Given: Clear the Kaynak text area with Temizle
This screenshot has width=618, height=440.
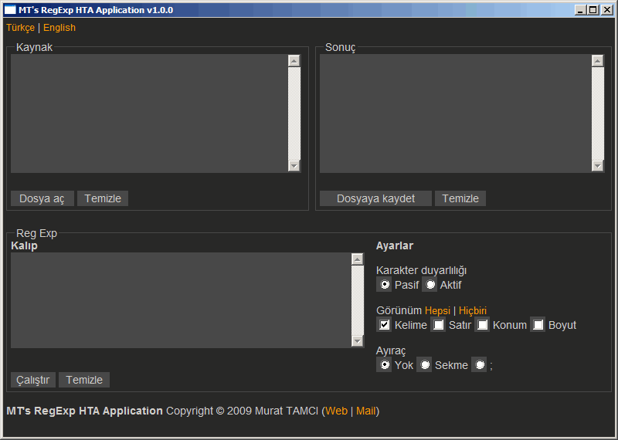Looking at the screenshot, I should coord(103,198).
